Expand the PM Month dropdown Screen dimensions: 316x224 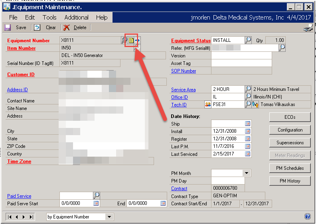[x=246, y=173]
